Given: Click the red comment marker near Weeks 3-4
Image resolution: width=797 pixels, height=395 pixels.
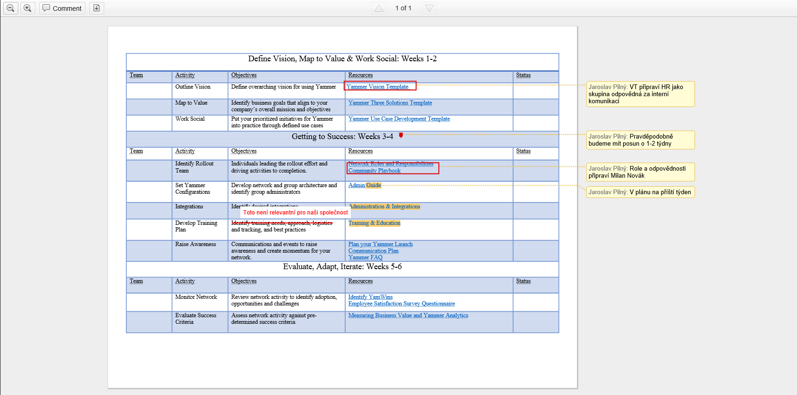Looking at the screenshot, I should coord(401,135).
